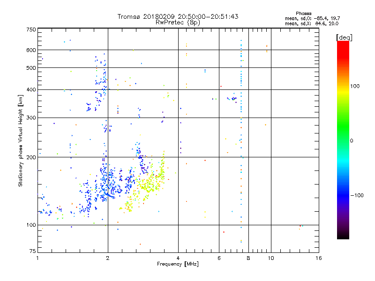The height and width of the screenshot is (281, 375).
Task: Click the colorbar tick label "0"
Action: tap(352, 141)
